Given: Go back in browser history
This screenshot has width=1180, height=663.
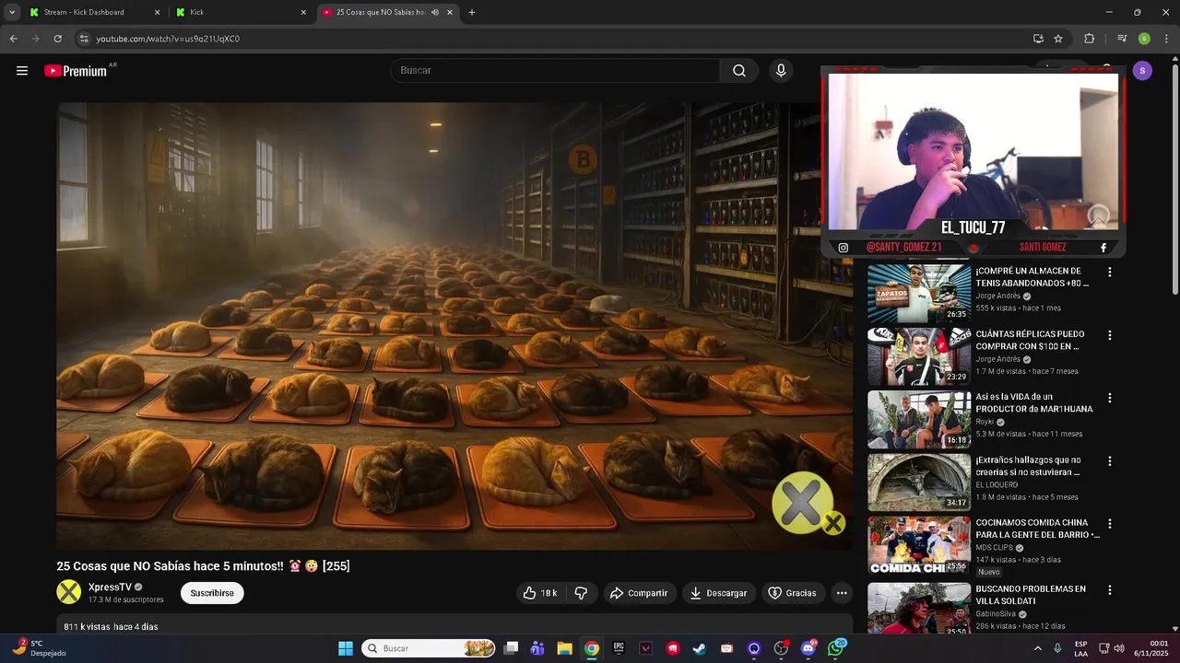Looking at the screenshot, I should click(x=14, y=39).
